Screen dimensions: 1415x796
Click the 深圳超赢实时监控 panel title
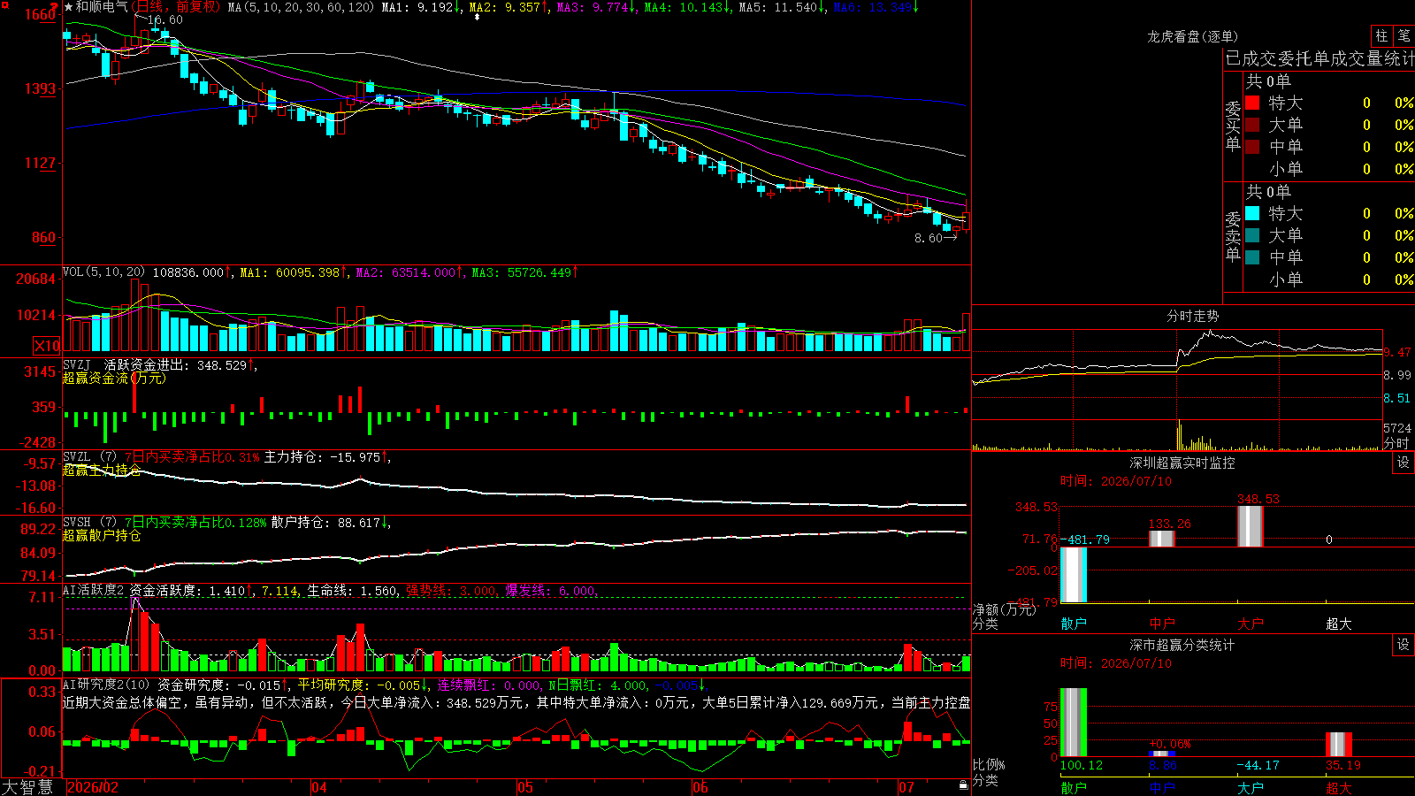(1182, 463)
